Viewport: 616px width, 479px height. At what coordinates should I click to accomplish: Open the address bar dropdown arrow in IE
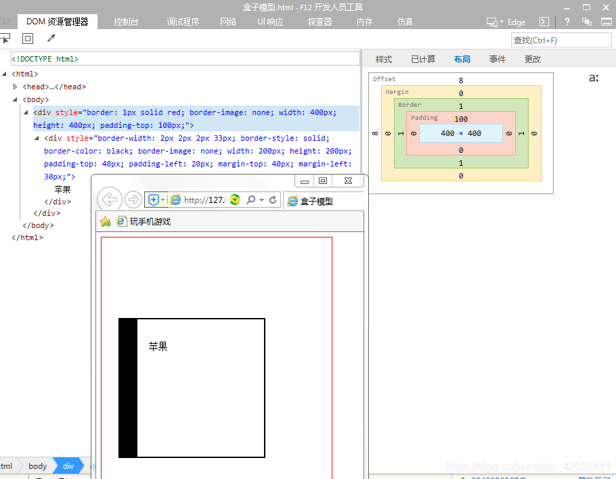(x=262, y=200)
